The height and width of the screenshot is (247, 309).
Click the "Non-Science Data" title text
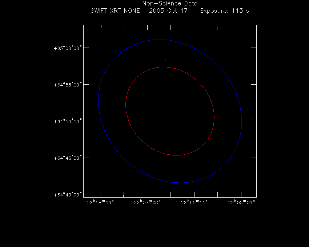point(170,4)
